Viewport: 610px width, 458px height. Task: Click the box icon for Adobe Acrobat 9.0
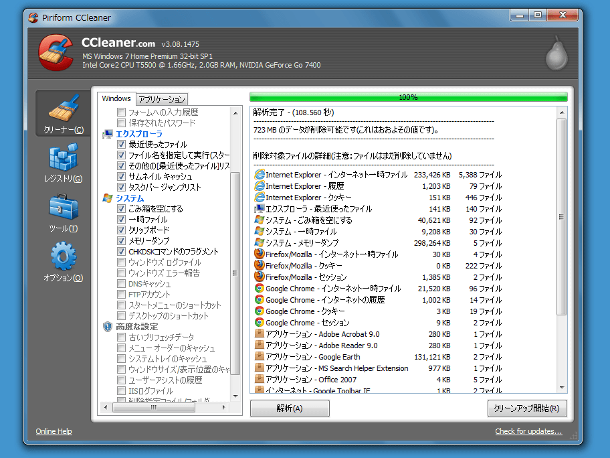pos(259,333)
